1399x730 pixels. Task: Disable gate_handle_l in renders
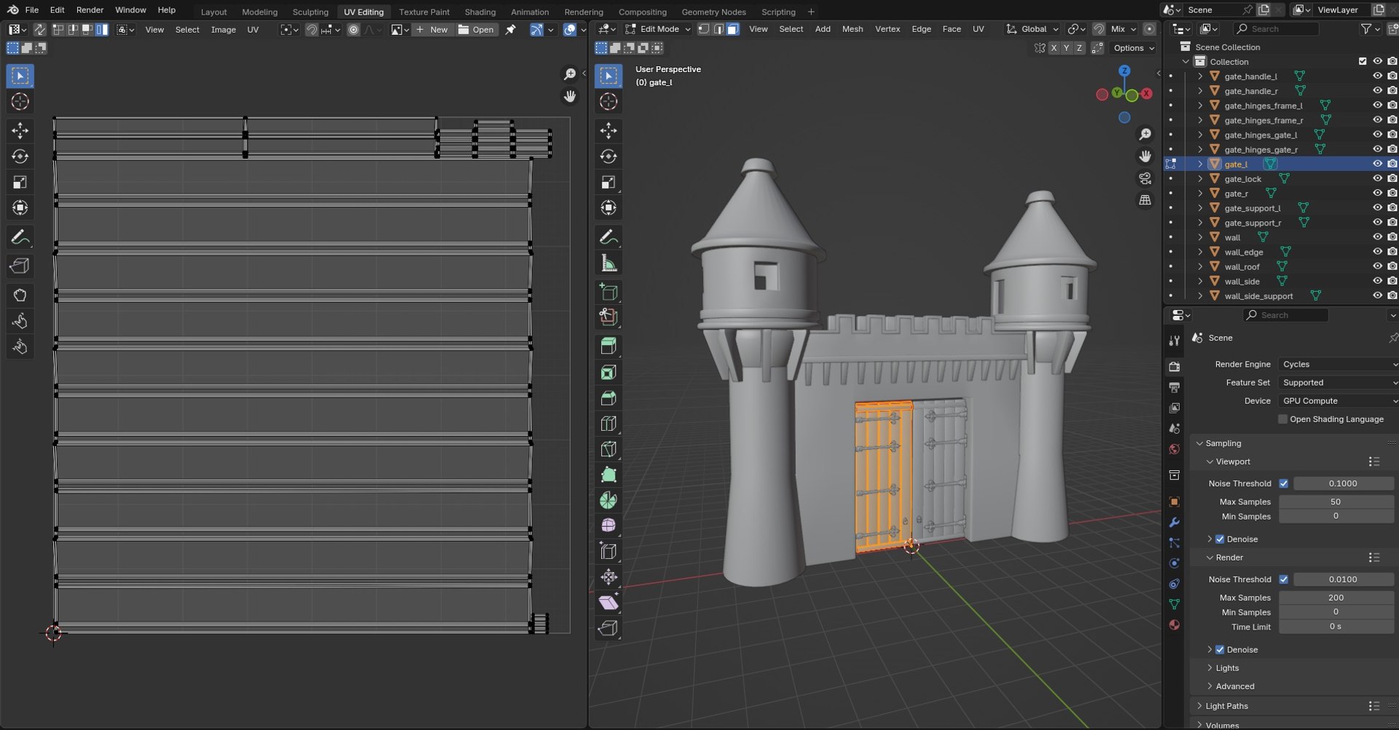pos(1392,76)
